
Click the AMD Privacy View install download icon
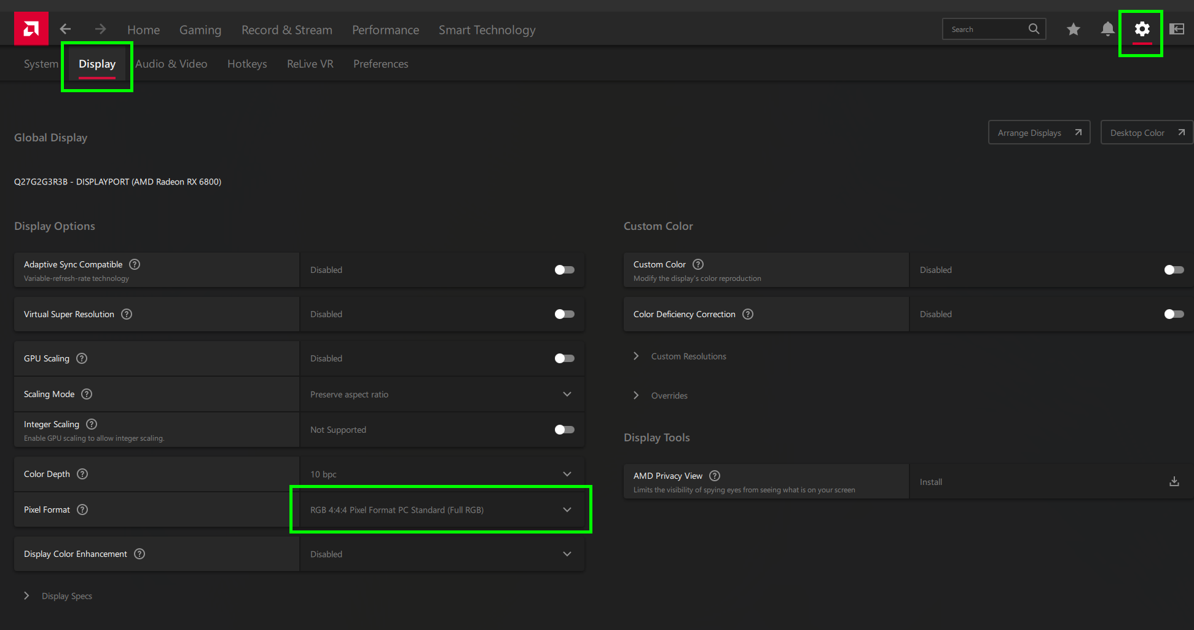pos(1174,481)
